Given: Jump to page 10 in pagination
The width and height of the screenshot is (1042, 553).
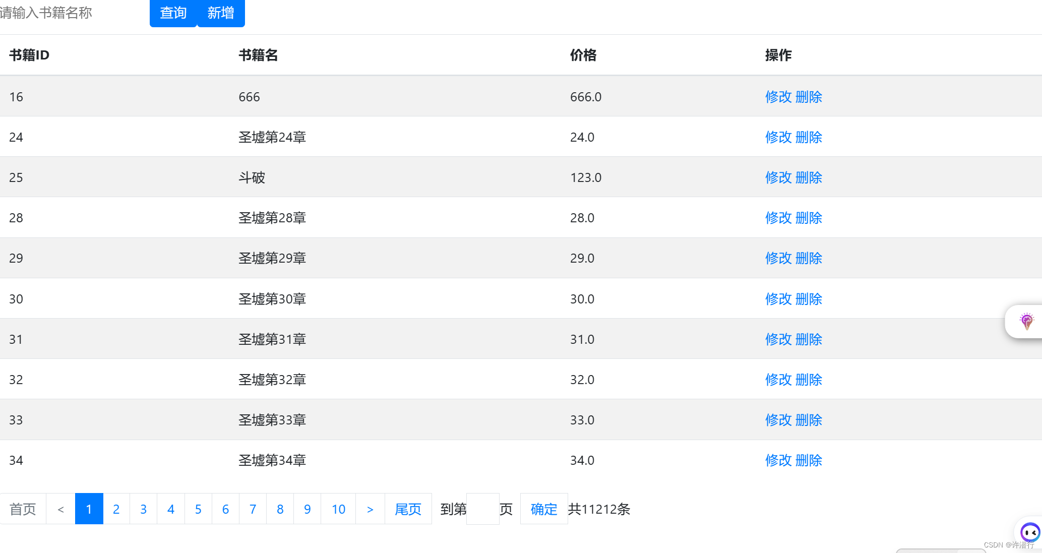Looking at the screenshot, I should [x=338, y=509].
